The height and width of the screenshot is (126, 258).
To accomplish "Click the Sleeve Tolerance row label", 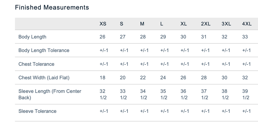I will tap(37, 111).
